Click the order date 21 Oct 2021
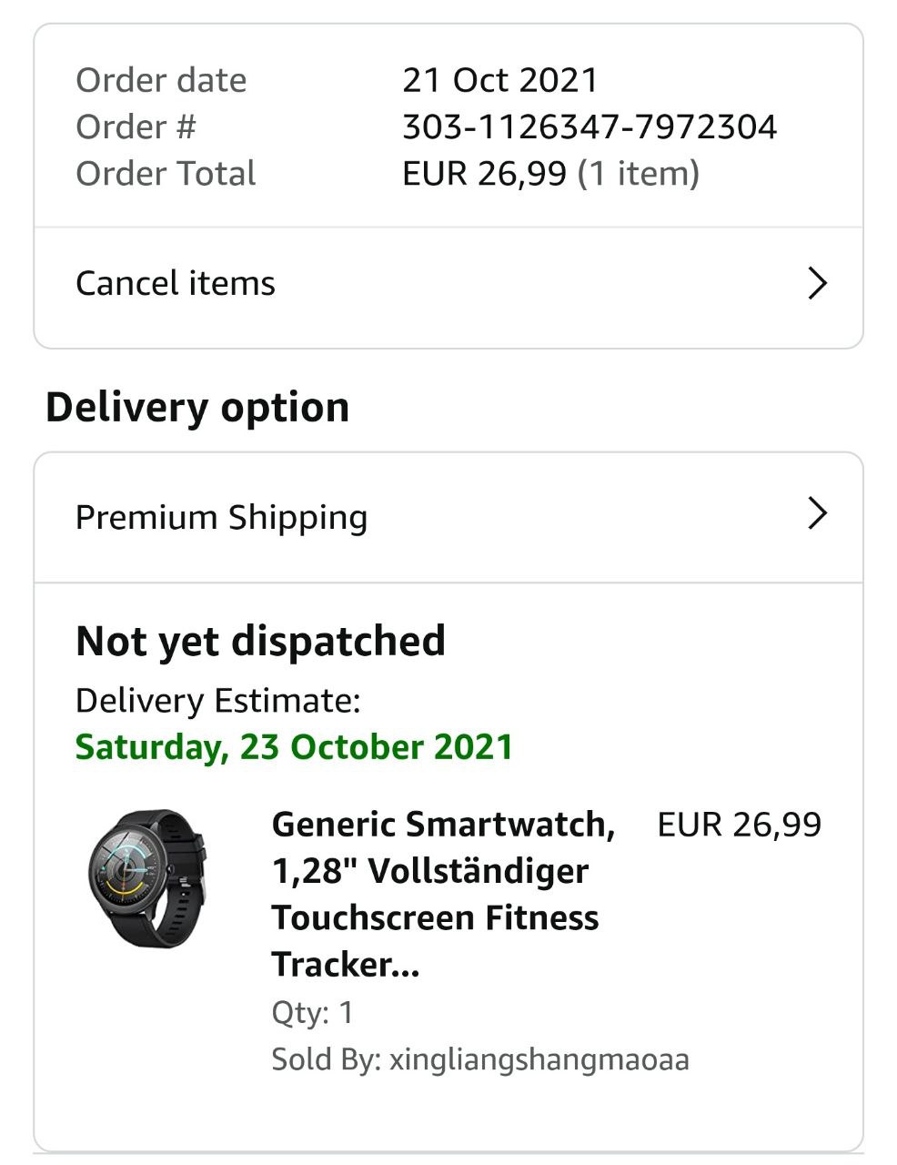Image resolution: width=897 pixels, height=1165 pixels. [x=499, y=80]
